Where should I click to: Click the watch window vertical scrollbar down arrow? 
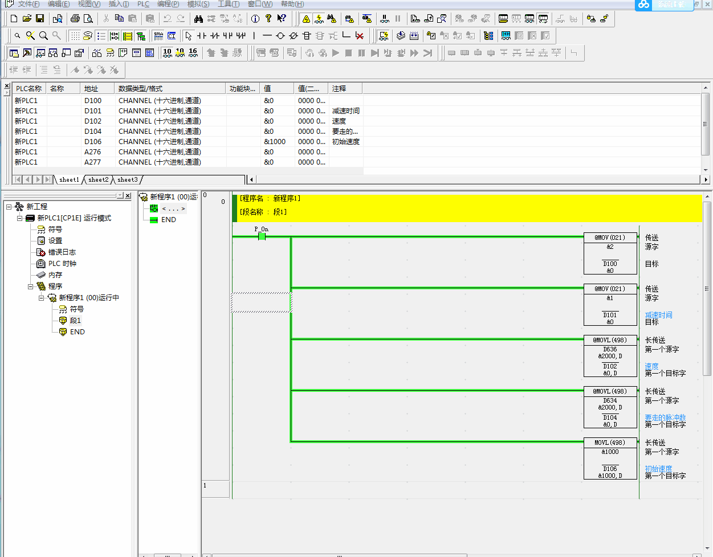[706, 170]
